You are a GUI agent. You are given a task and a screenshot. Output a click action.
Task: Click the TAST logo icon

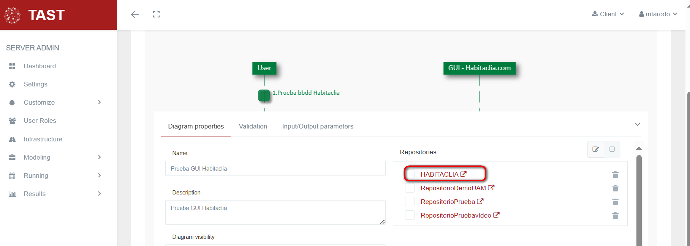(x=12, y=15)
